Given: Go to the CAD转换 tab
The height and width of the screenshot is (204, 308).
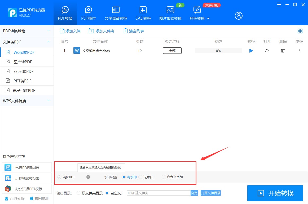Looking at the screenshot, I should (x=143, y=13).
